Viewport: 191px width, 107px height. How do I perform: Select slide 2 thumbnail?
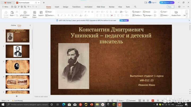(18, 51)
